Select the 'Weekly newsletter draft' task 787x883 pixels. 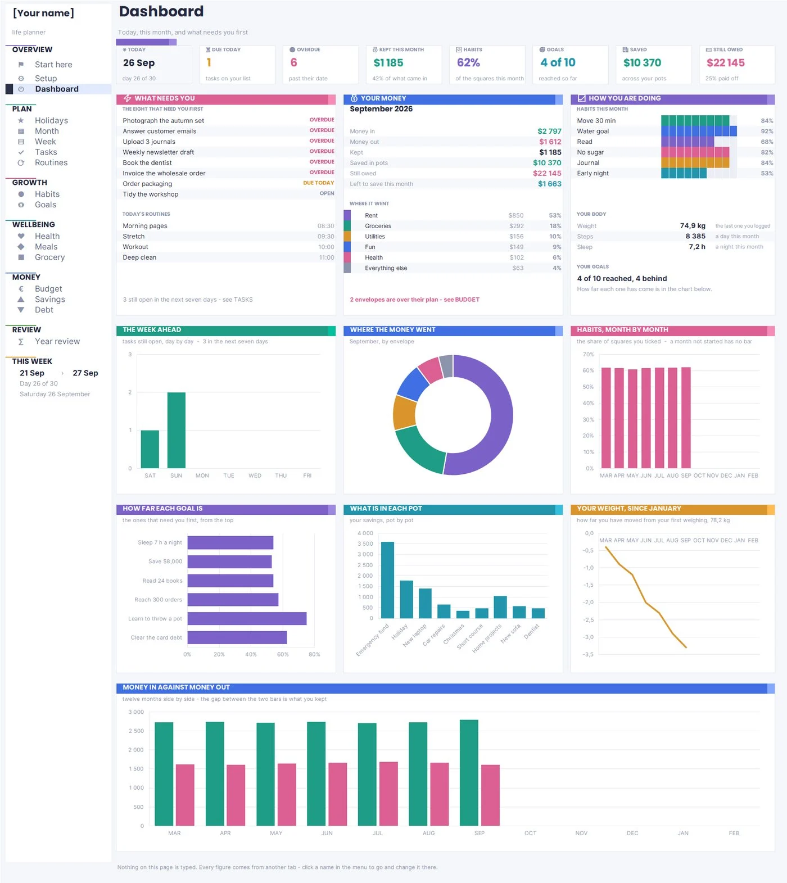pos(158,152)
